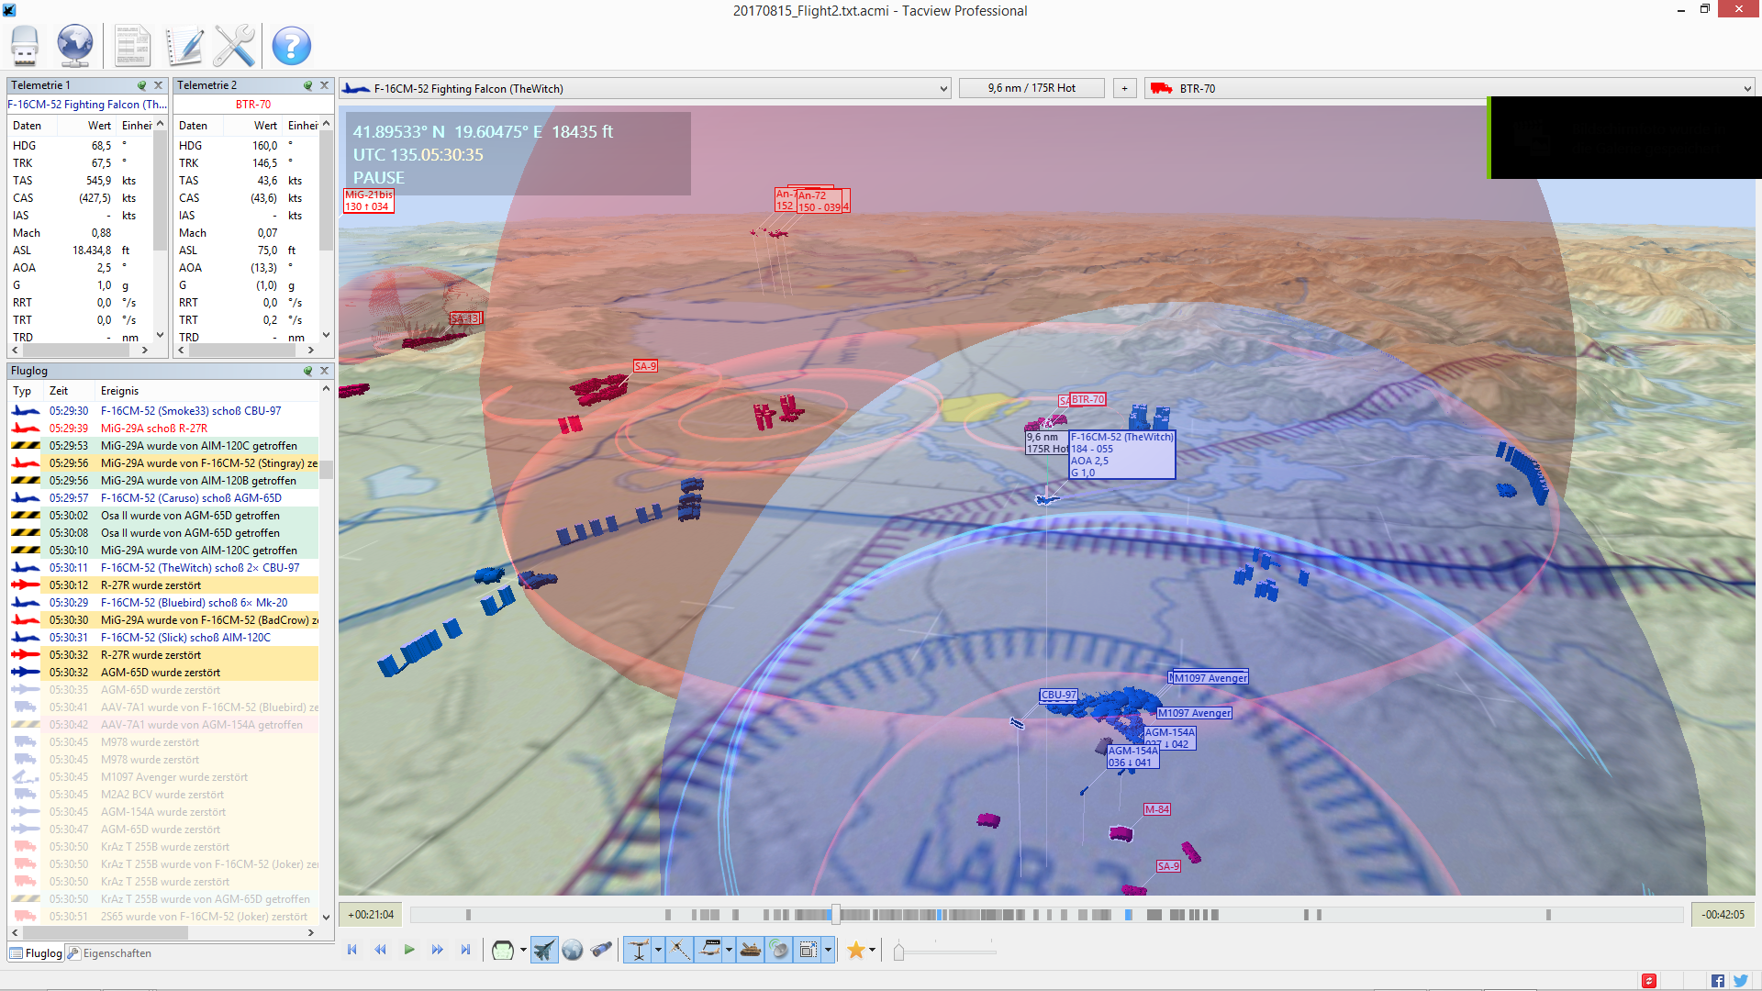Click the star bookmarks icon
This screenshot has width=1762, height=991.
tap(856, 951)
